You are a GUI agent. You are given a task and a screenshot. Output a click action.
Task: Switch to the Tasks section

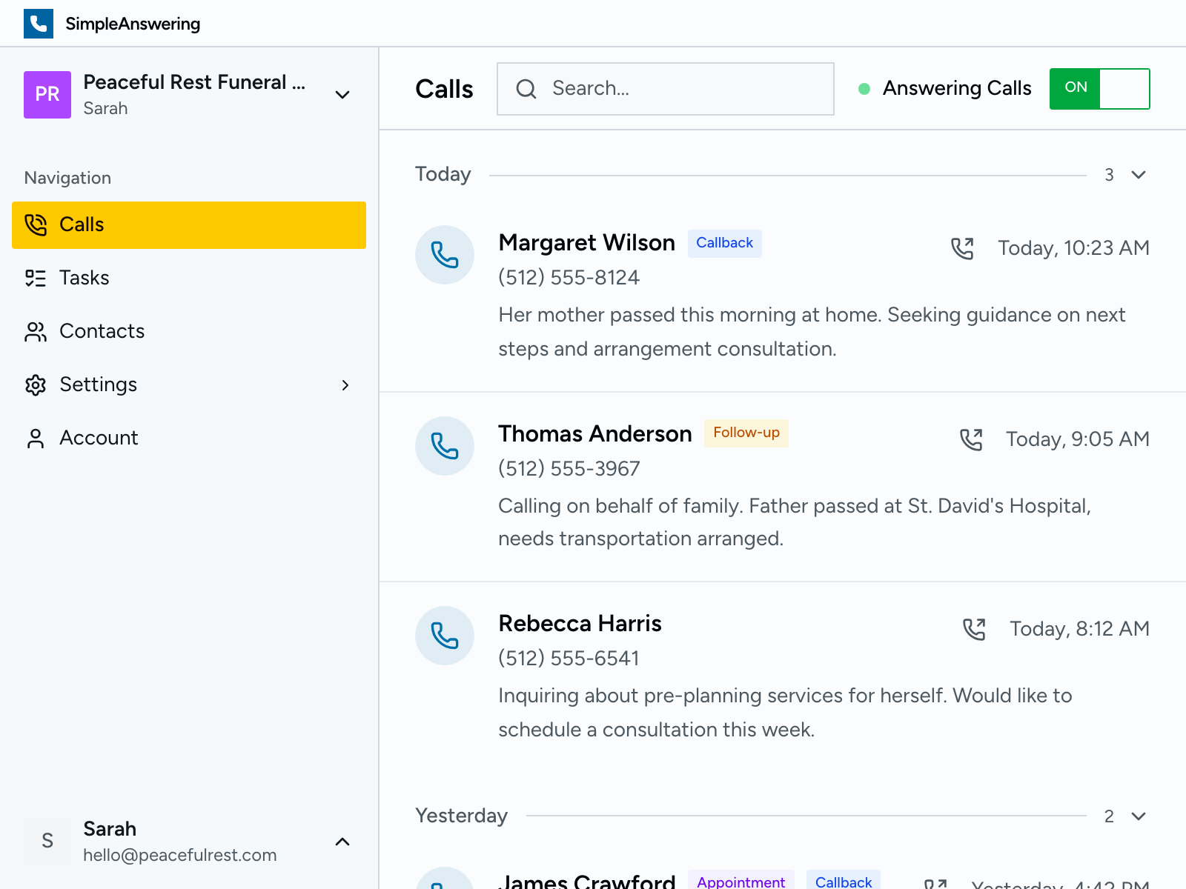84,278
